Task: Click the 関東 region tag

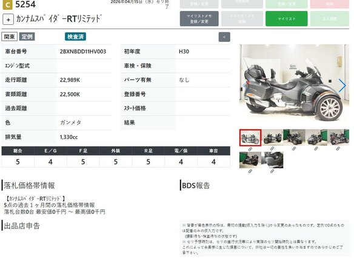Action: [x=9, y=36]
